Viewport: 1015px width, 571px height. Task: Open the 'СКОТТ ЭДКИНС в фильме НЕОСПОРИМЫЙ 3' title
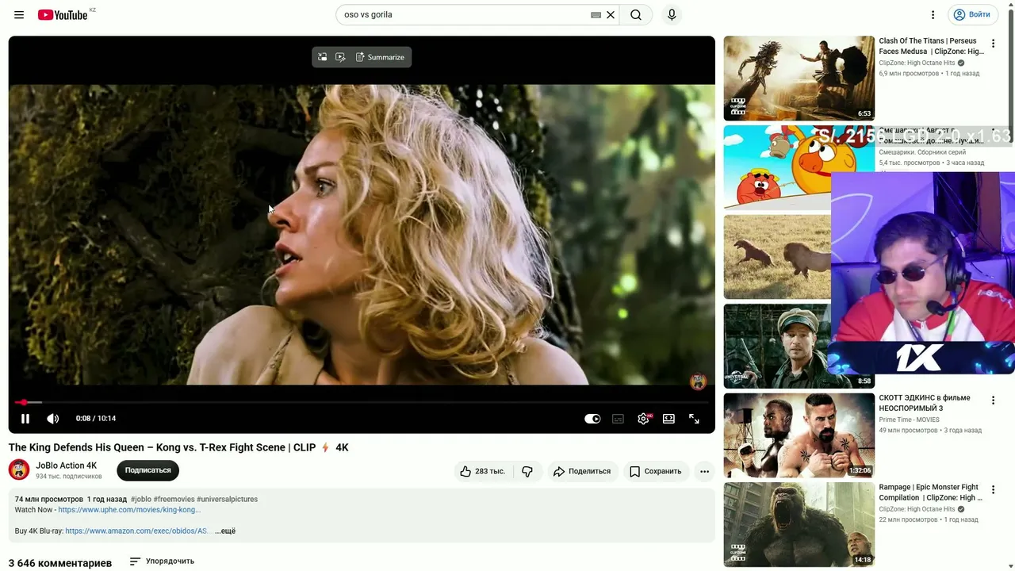point(925,403)
